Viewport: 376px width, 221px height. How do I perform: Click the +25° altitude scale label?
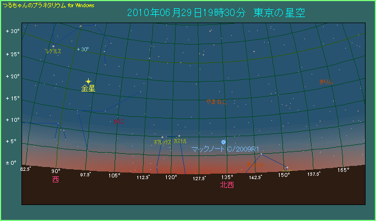13,54
